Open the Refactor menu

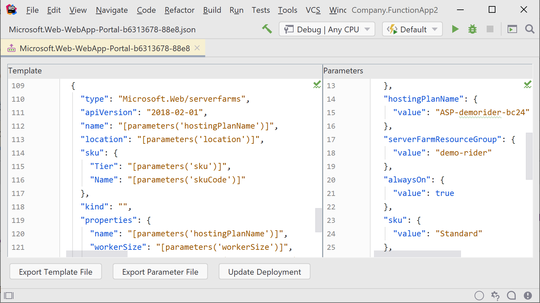tap(180, 10)
